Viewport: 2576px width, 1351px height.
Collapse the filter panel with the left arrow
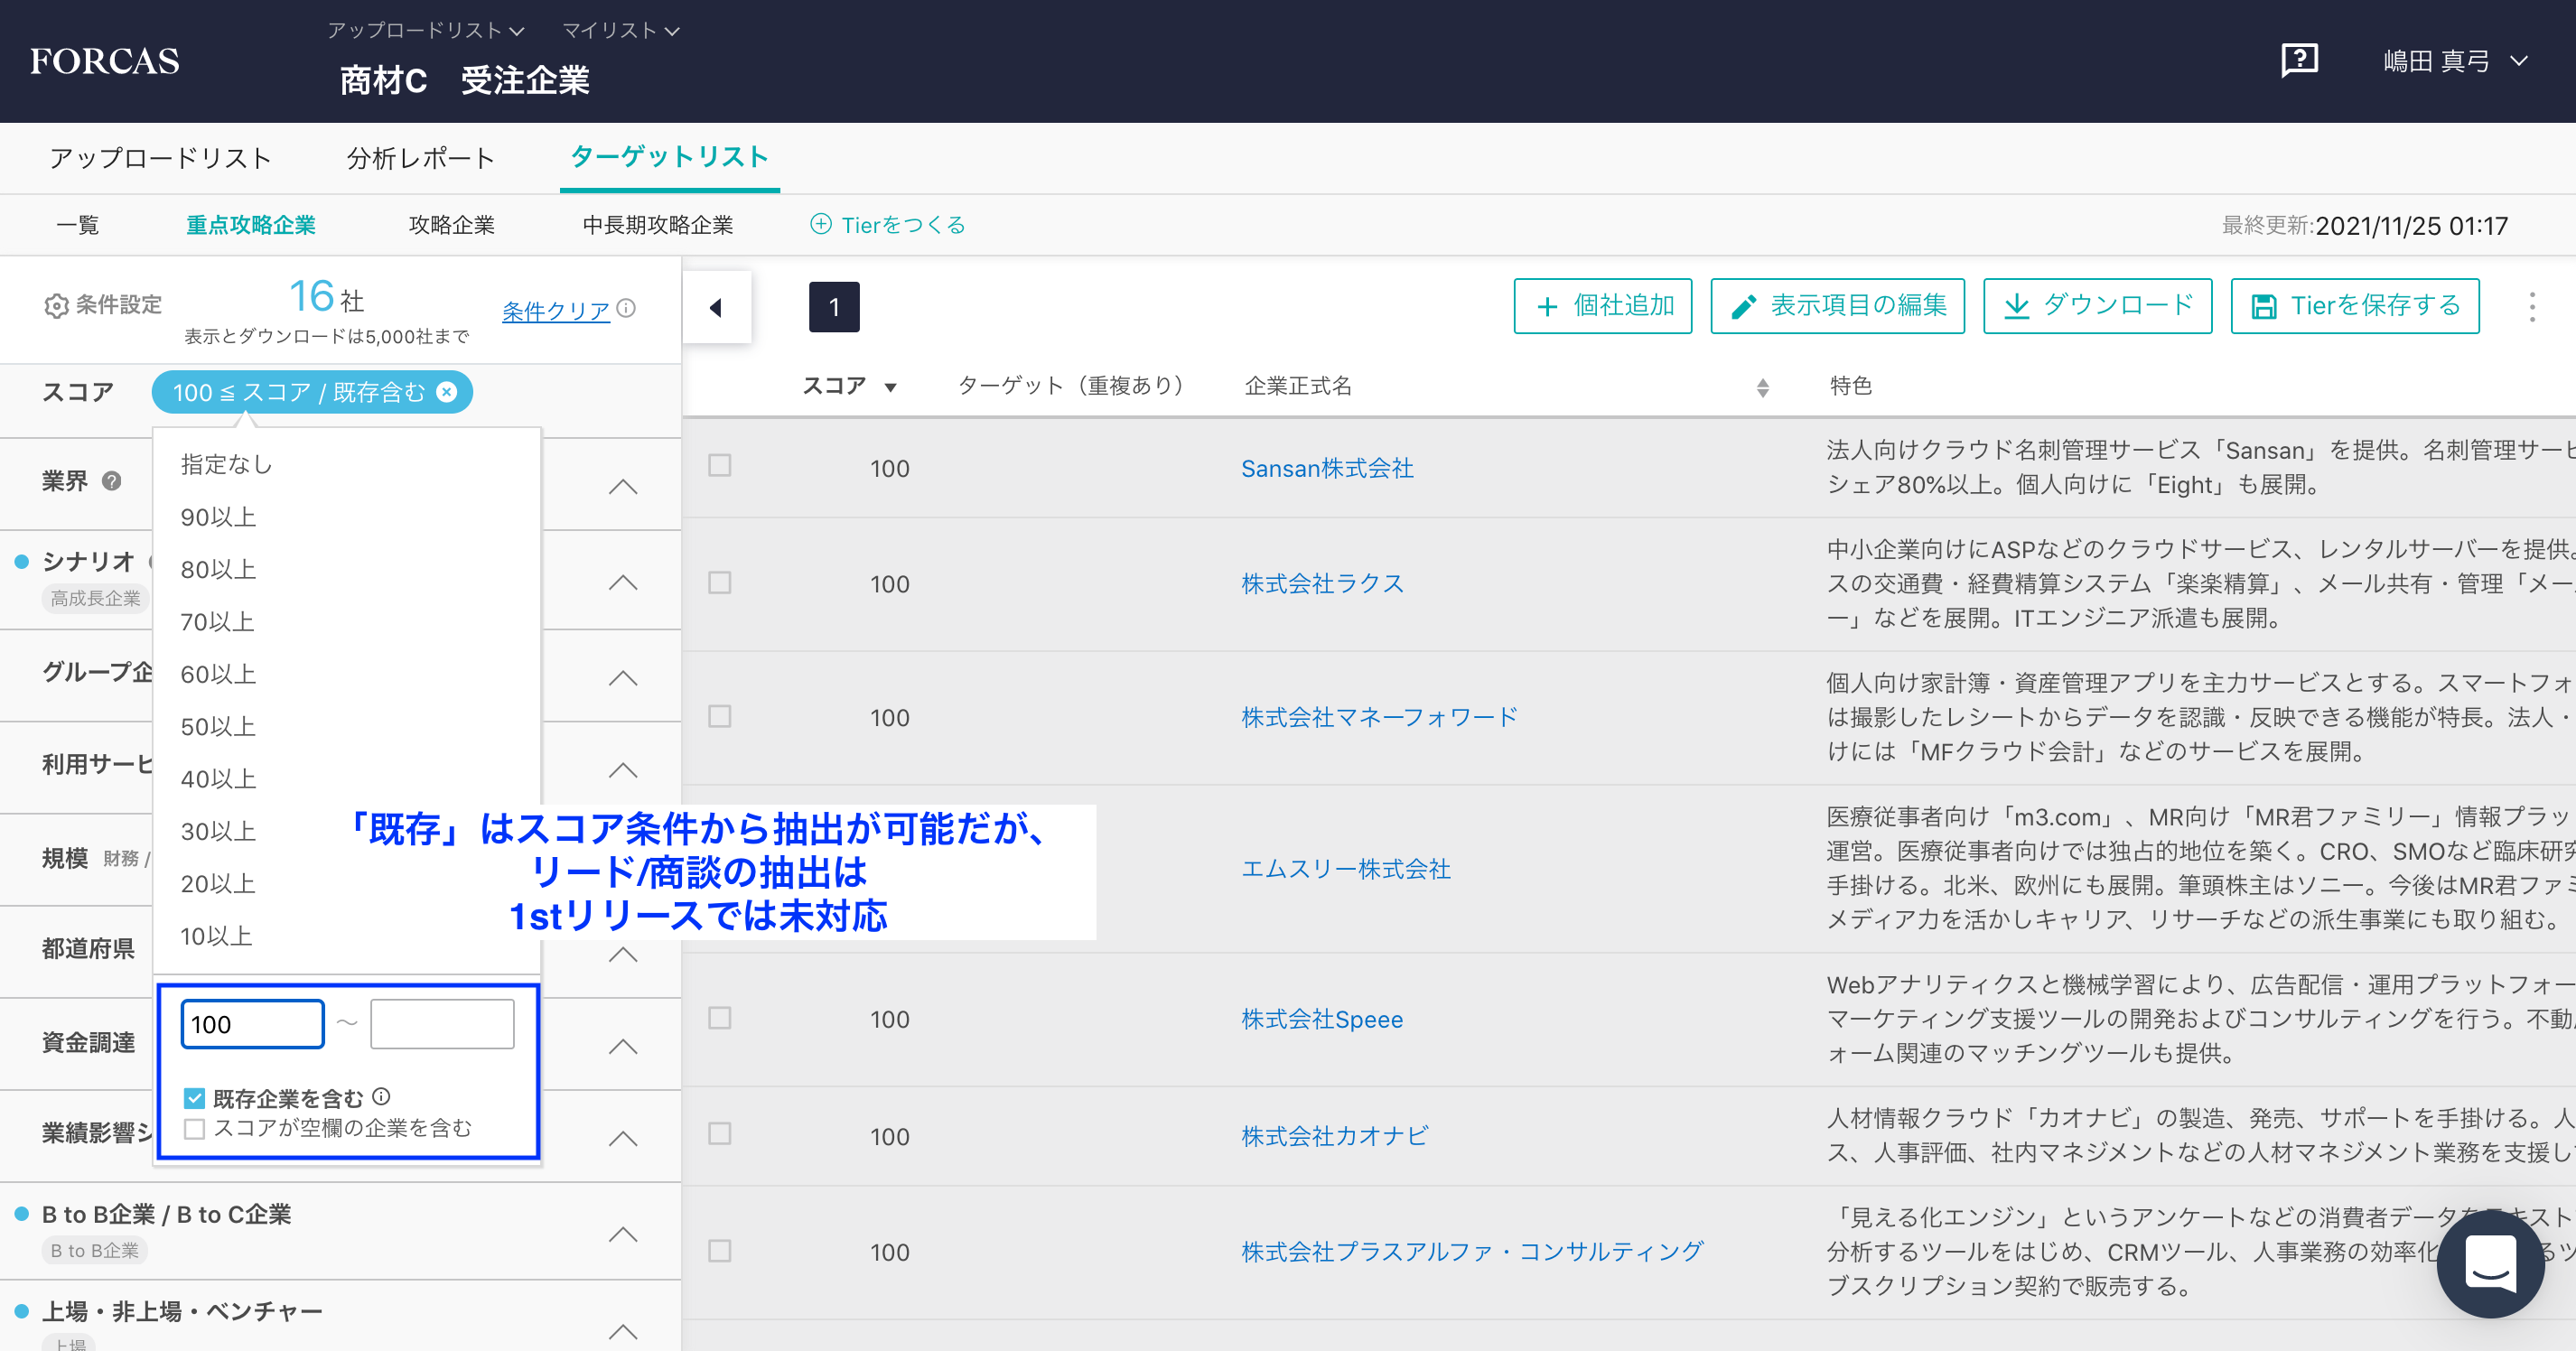(716, 307)
